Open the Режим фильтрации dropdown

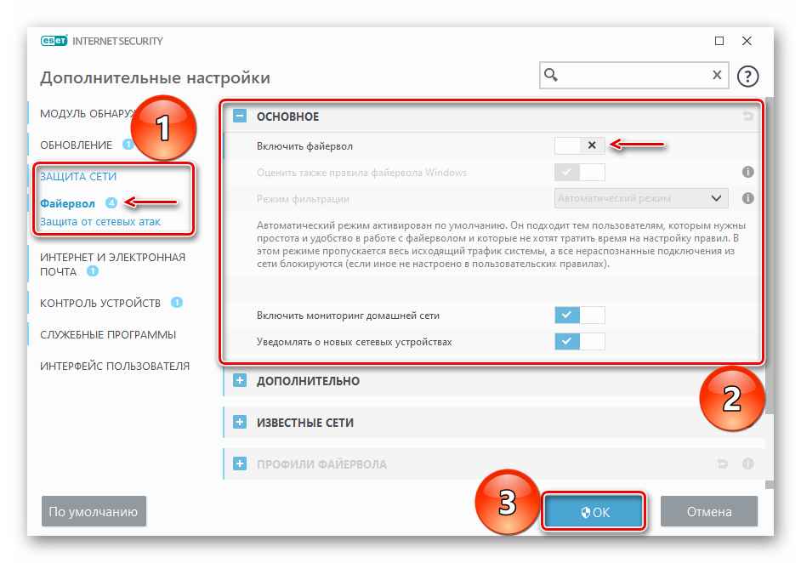coord(641,198)
